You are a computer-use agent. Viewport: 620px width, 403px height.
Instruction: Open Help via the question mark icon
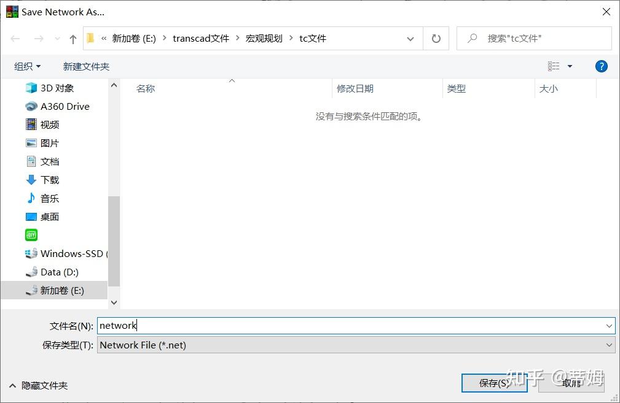(601, 66)
